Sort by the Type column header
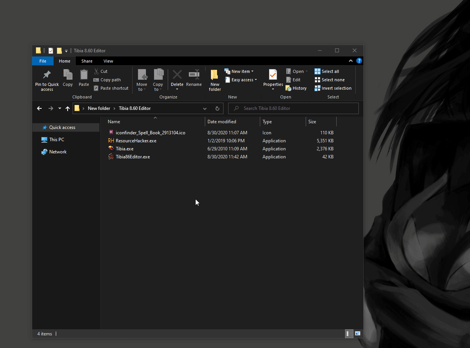Viewport: 470px width, 348px height. tap(283, 122)
